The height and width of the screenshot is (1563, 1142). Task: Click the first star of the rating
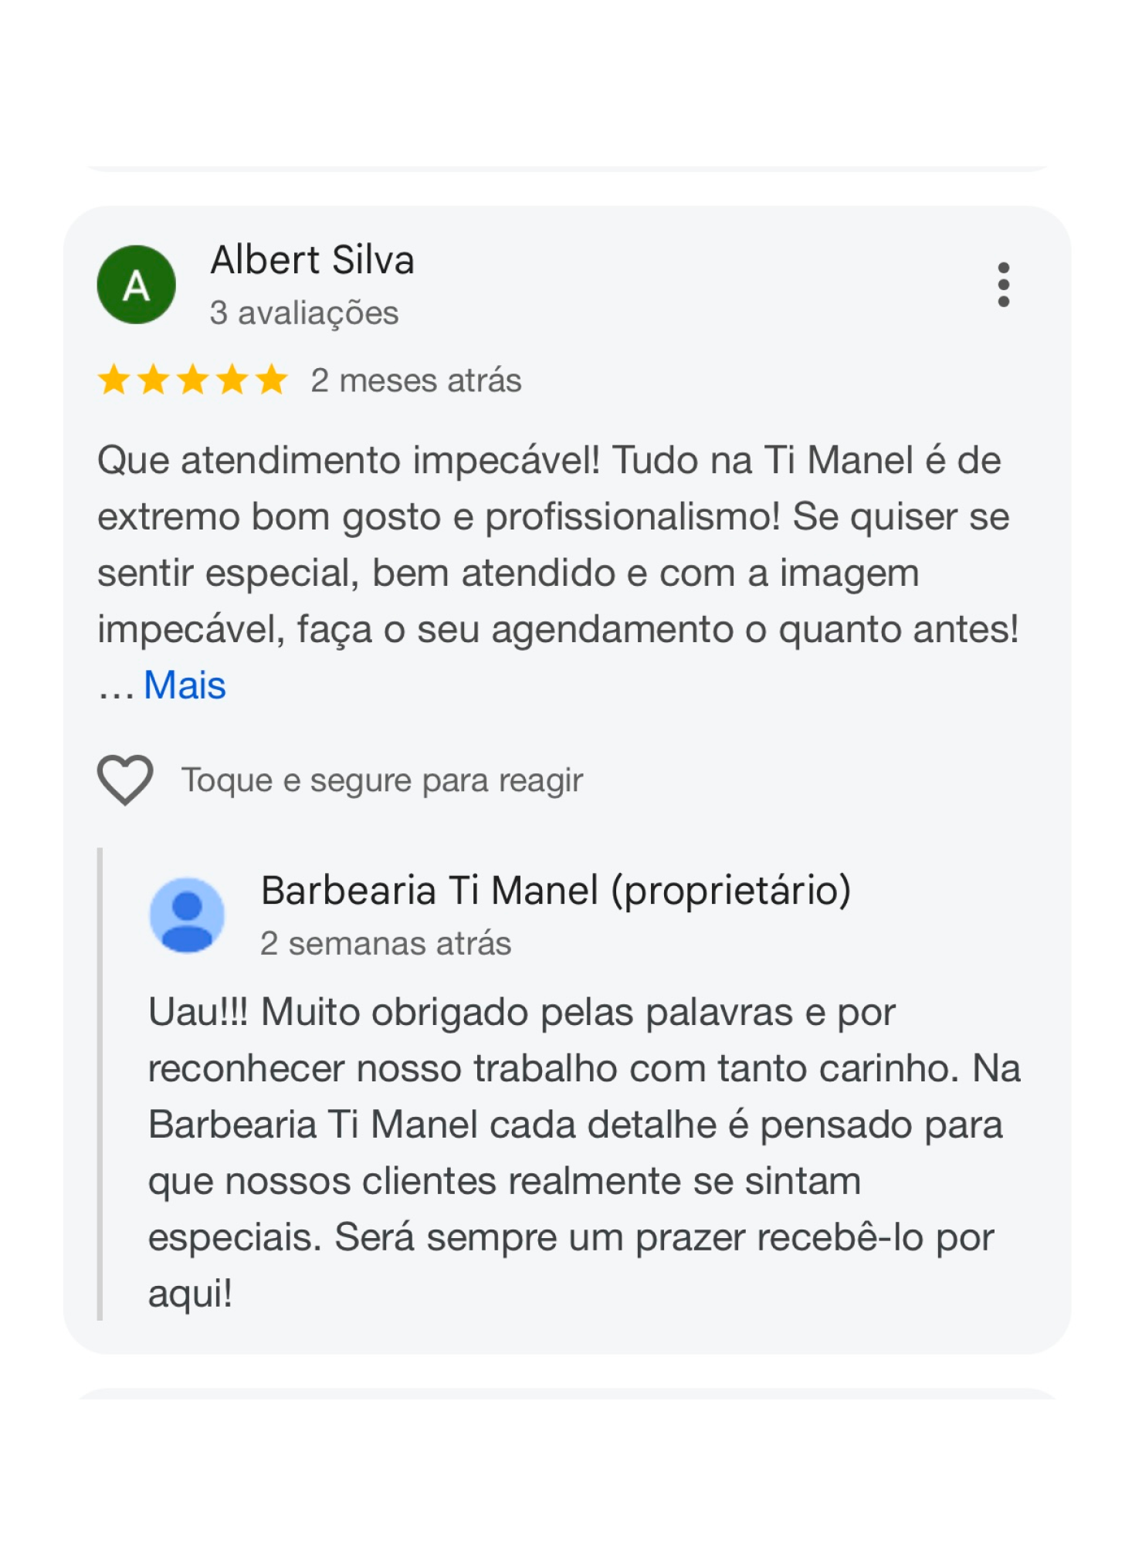114,381
